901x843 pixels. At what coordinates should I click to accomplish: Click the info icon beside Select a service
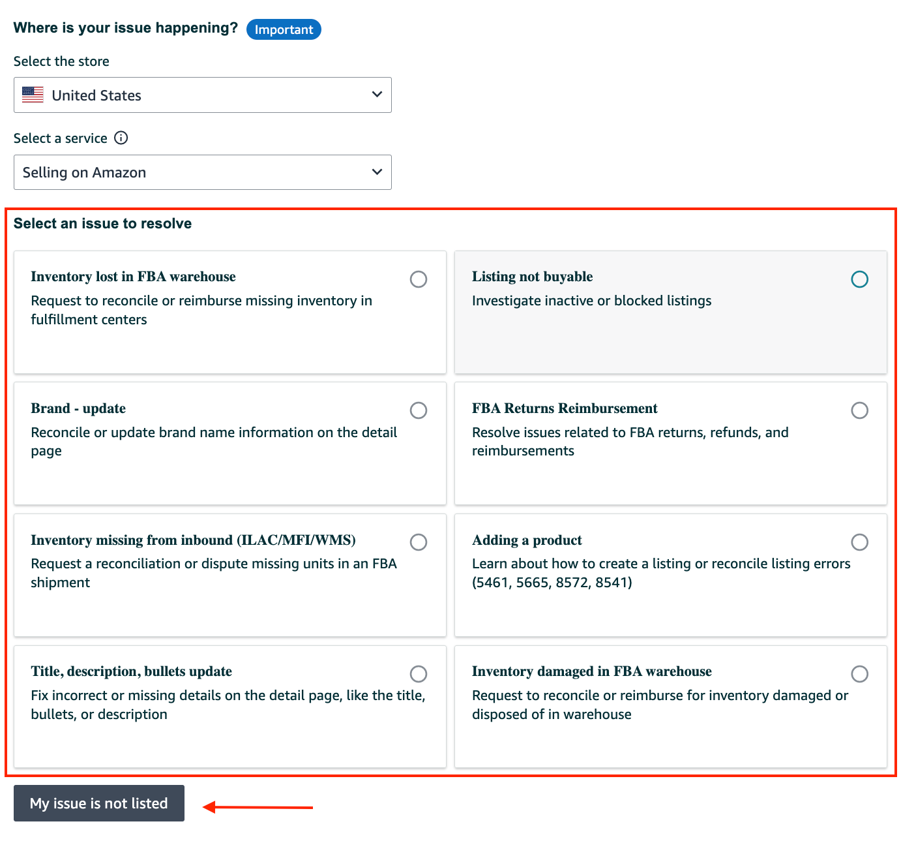[x=121, y=138]
